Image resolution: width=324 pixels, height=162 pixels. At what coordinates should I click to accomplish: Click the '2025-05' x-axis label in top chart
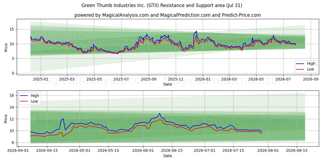click(x=94, y=79)
